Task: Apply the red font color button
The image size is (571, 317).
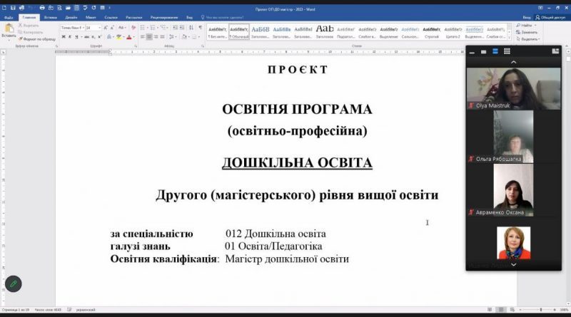Action: click(129, 37)
